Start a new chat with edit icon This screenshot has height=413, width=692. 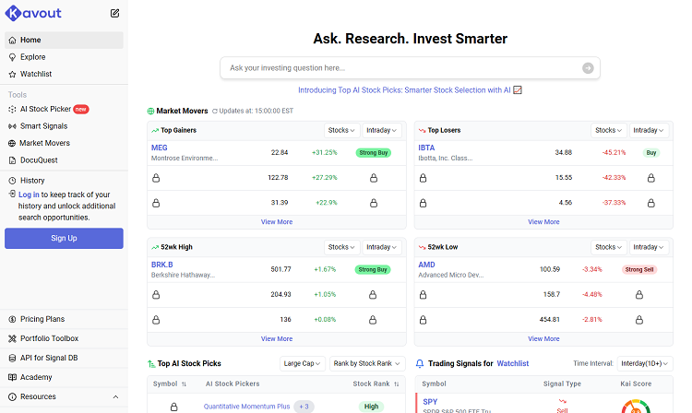(x=114, y=13)
